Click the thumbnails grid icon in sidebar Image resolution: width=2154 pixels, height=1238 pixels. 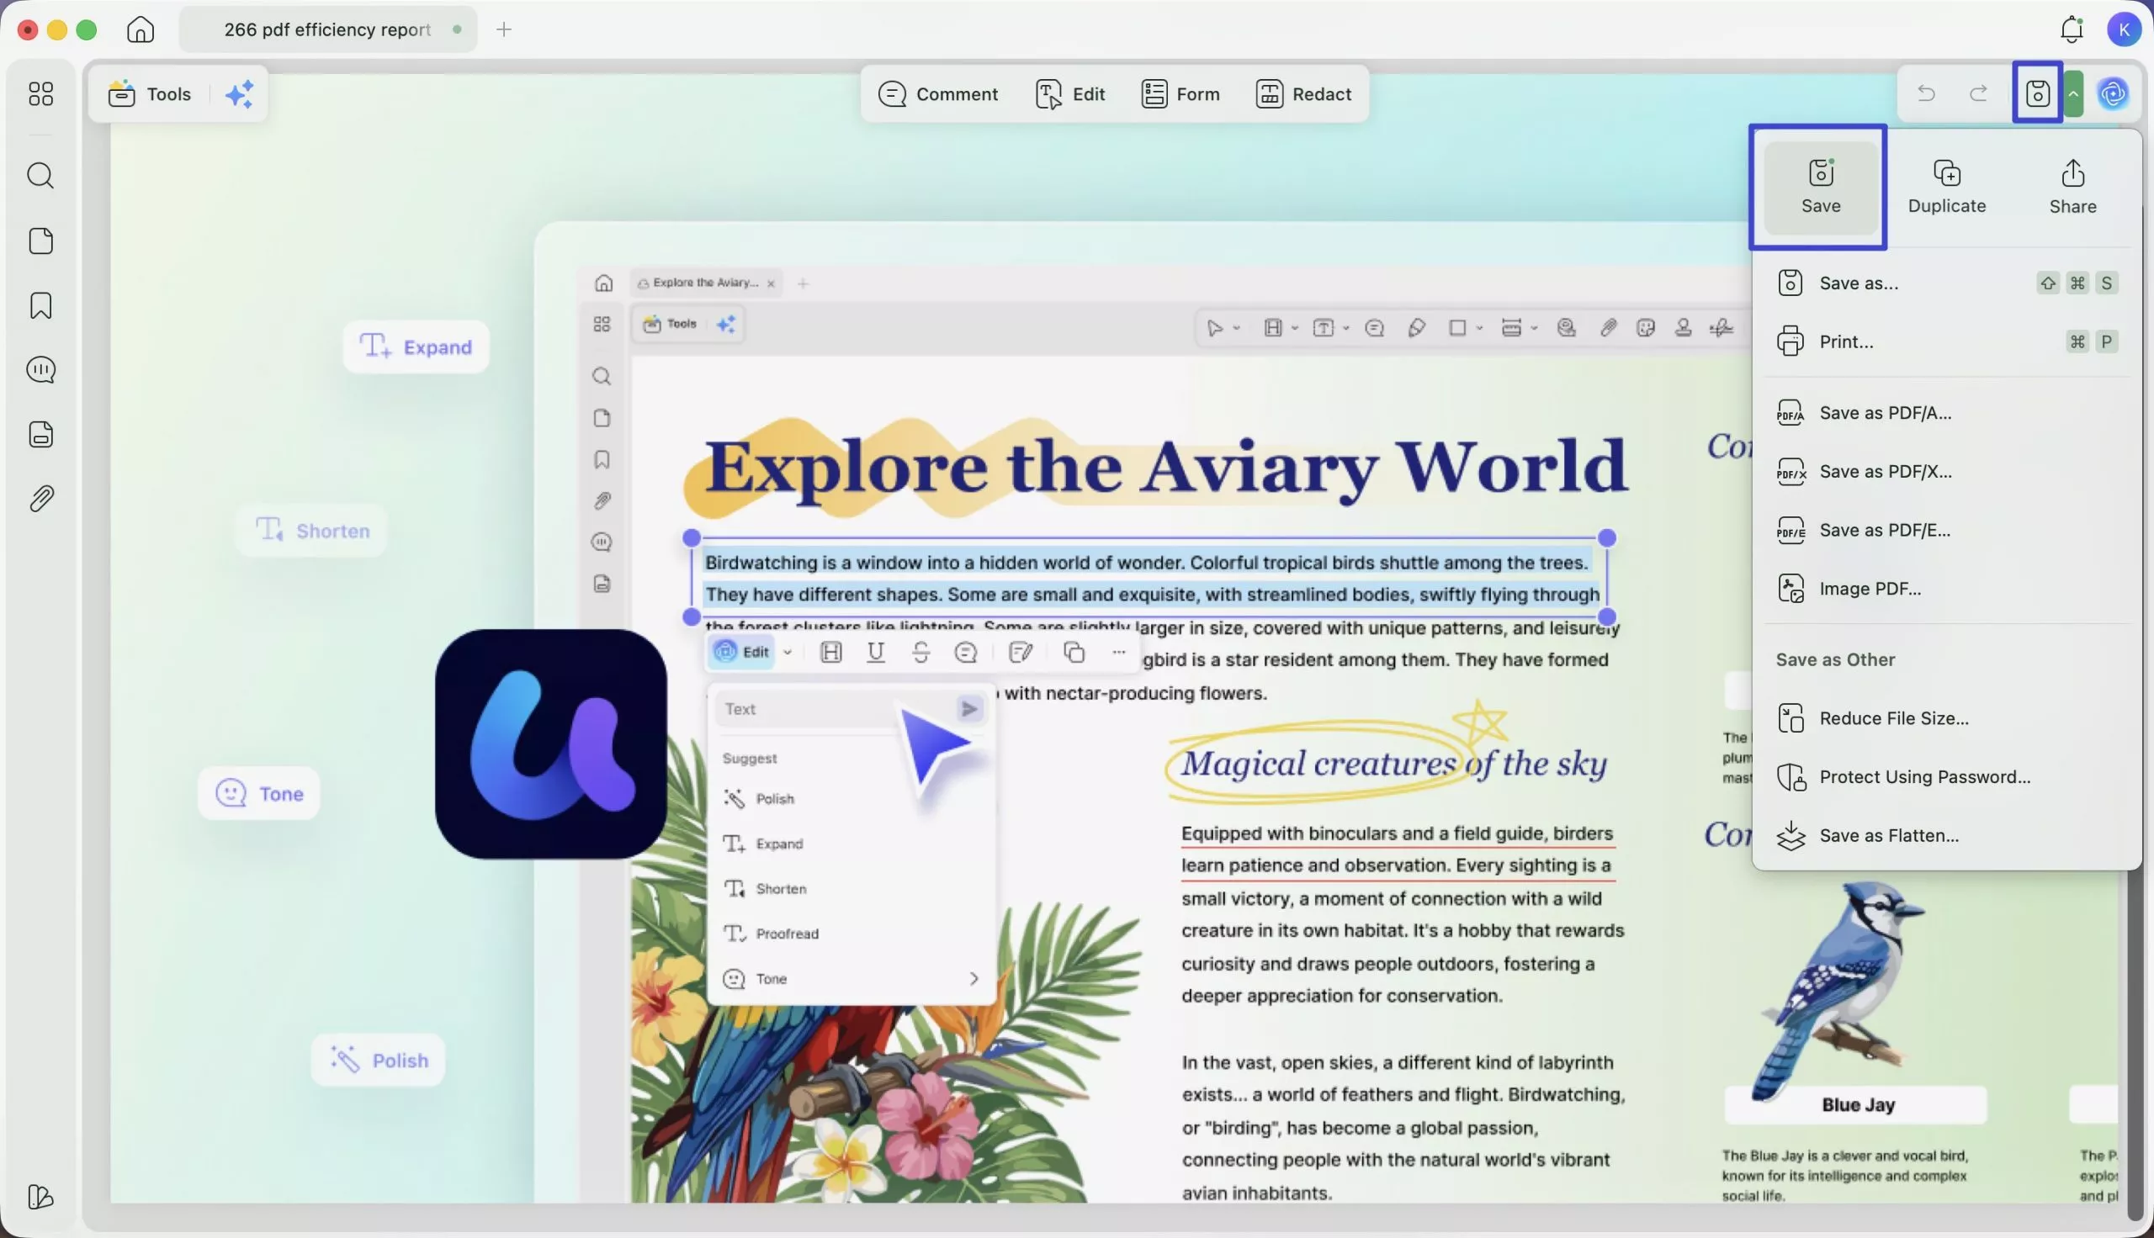[40, 93]
